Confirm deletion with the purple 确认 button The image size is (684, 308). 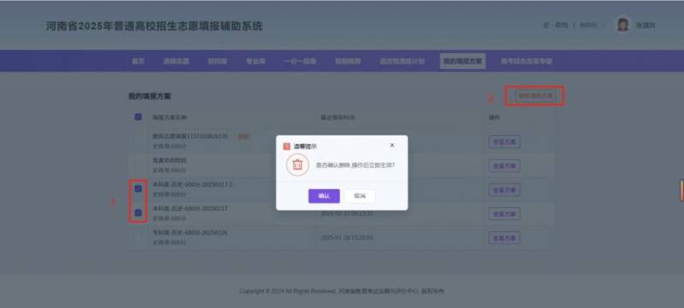click(x=324, y=196)
